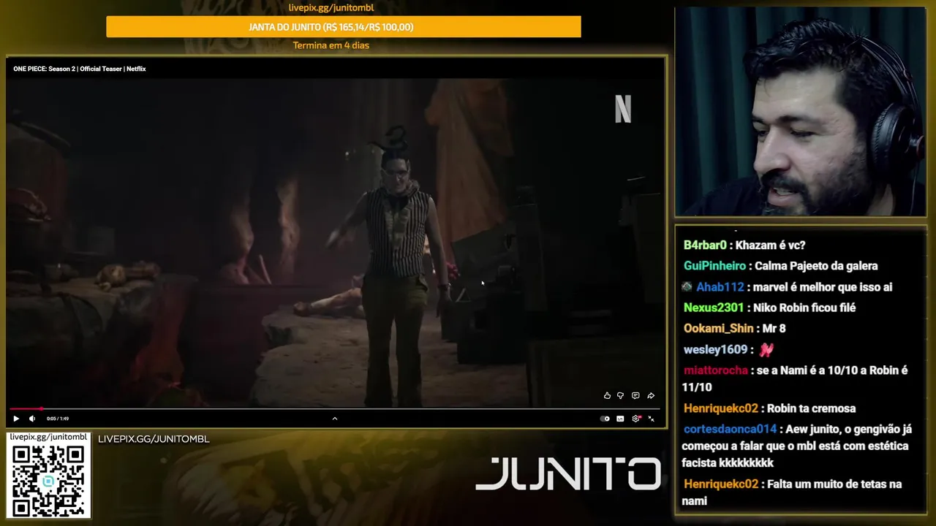The height and width of the screenshot is (526, 936).
Task: Seek on the video progress bar
Action: coord(335,409)
